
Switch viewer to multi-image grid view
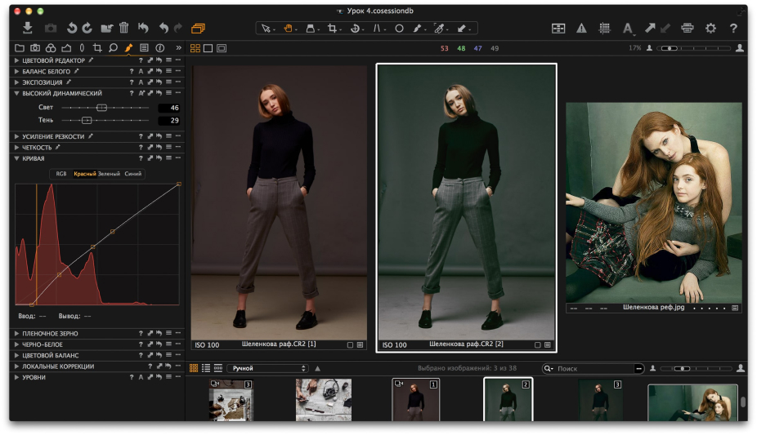point(195,48)
